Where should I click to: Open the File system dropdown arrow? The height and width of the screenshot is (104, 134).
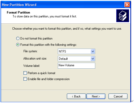(93, 51)
